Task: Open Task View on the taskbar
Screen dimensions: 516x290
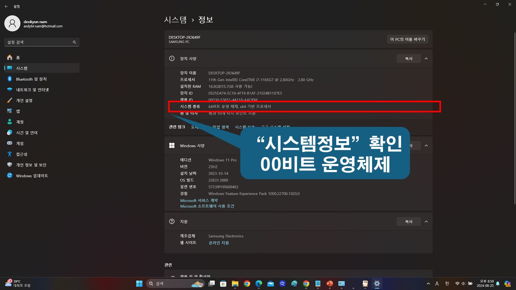Action: 212,284
